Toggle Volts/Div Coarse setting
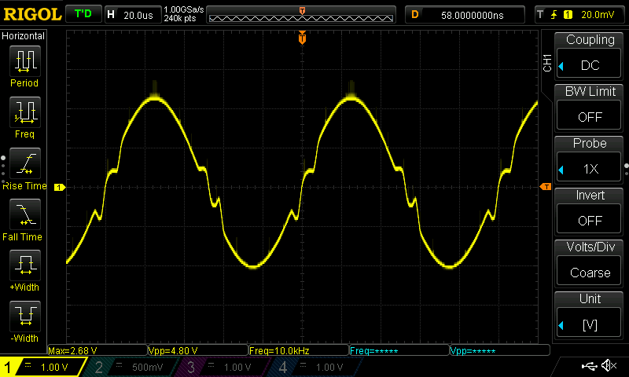629x377 pixels. click(x=590, y=263)
